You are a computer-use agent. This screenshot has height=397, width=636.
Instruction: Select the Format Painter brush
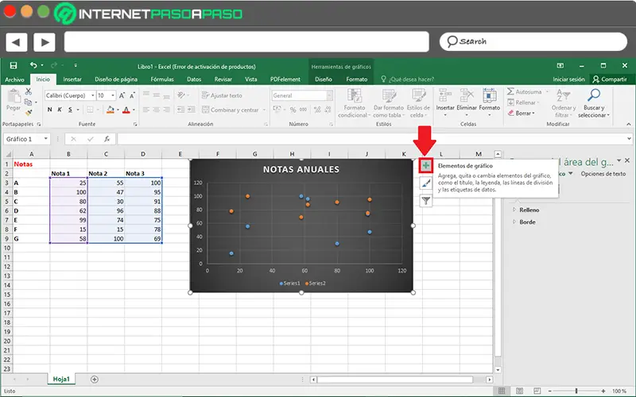[29, 112]
